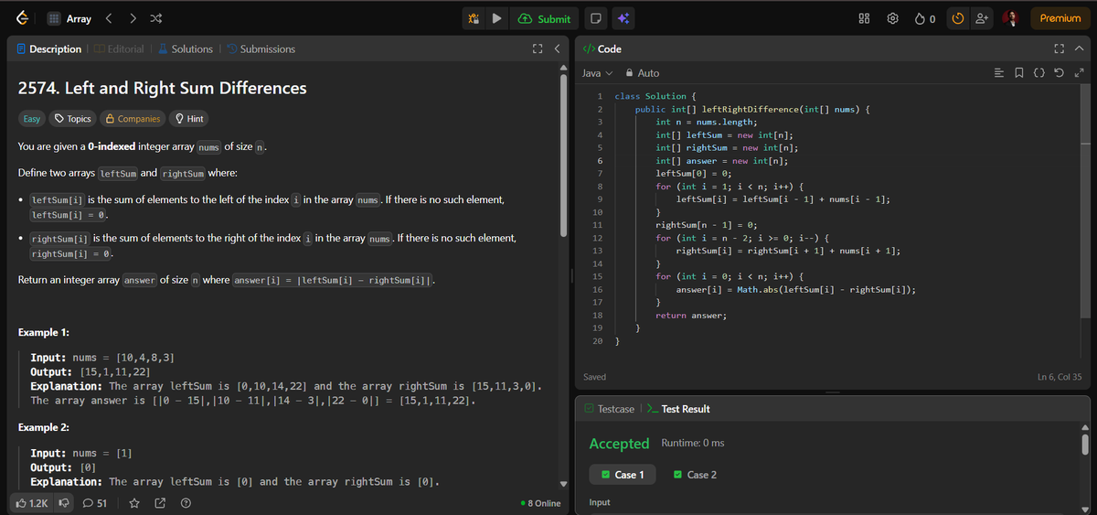
Task: Expand the Companies tag
Action: 133,119
